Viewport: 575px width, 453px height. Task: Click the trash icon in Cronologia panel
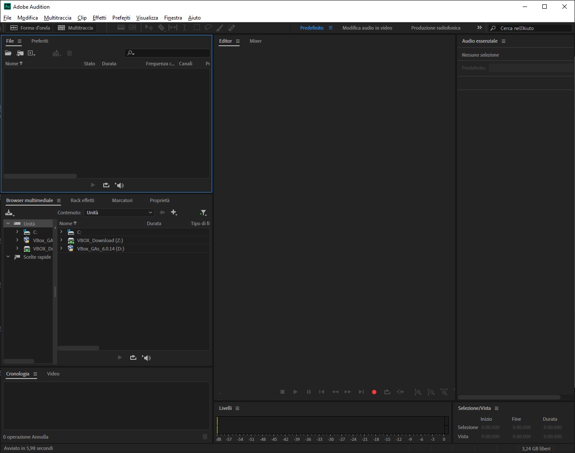coord(205,436)
